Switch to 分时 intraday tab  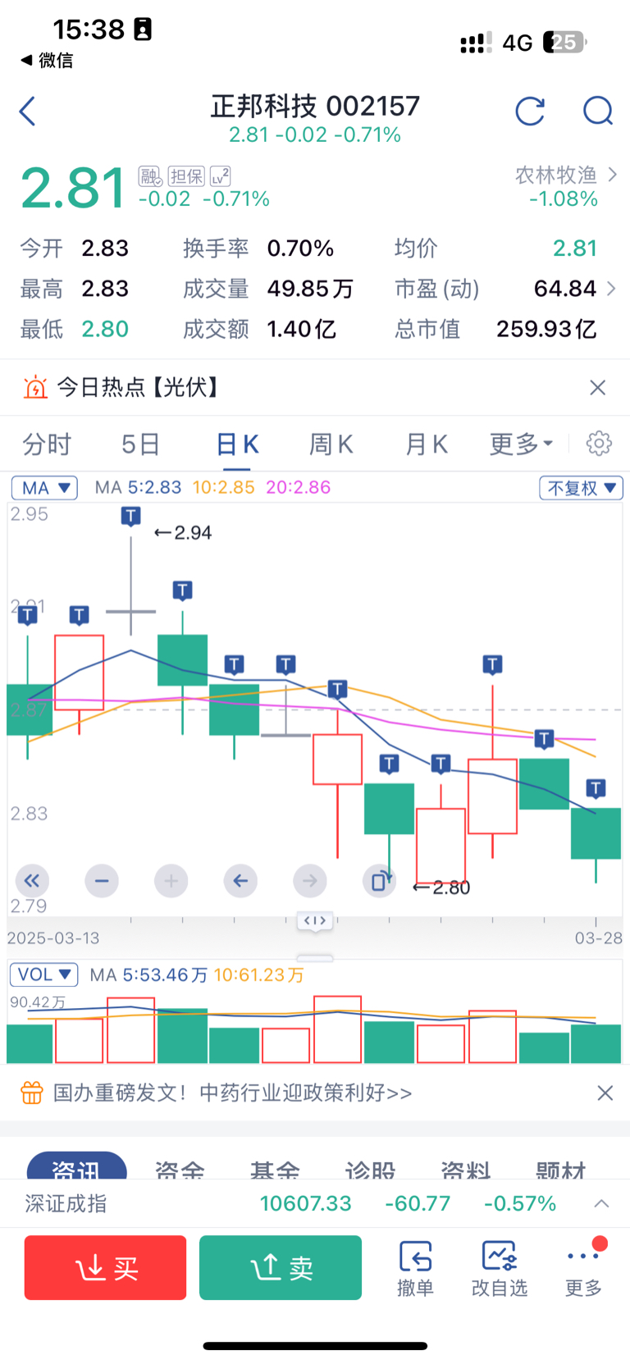click(x=47, y=444)
